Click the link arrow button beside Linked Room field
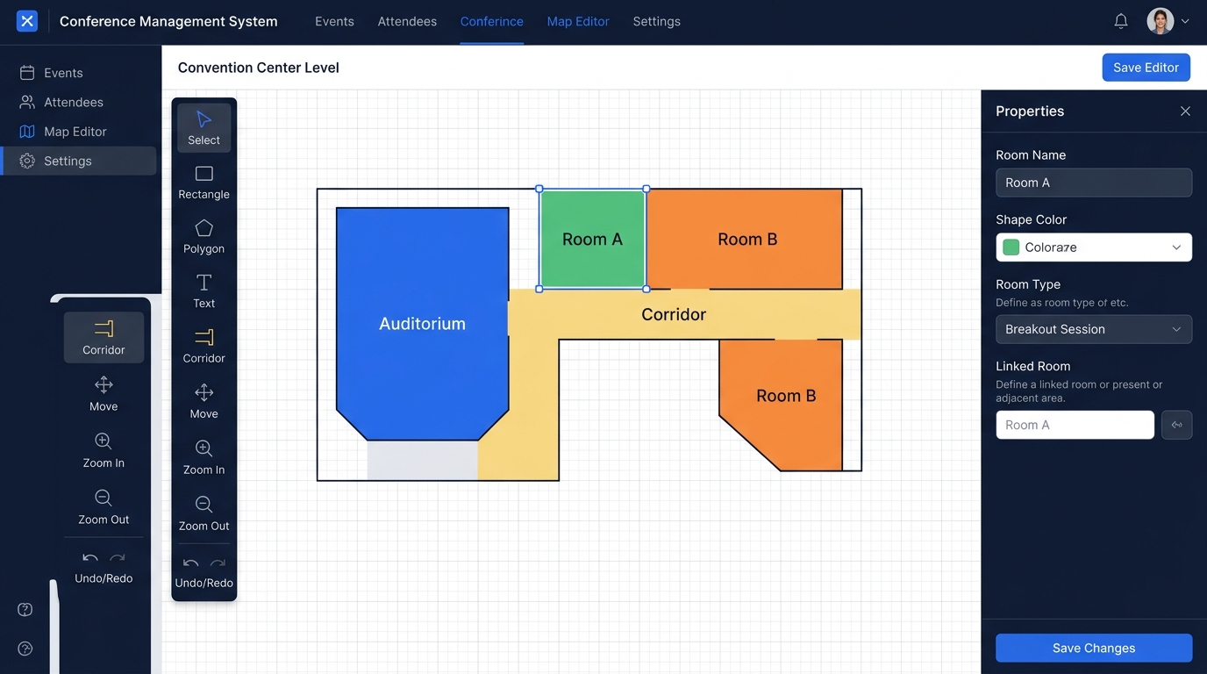 click(x=1176, y=425)
